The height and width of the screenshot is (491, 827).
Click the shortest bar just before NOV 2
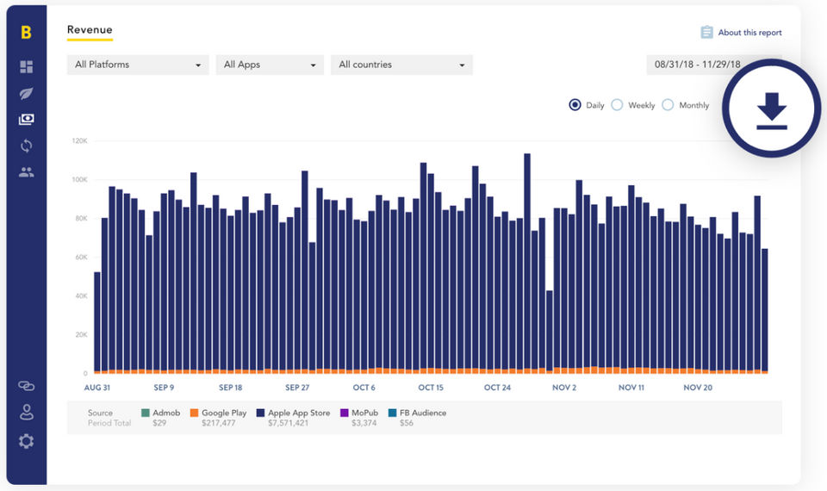point(550,333)
